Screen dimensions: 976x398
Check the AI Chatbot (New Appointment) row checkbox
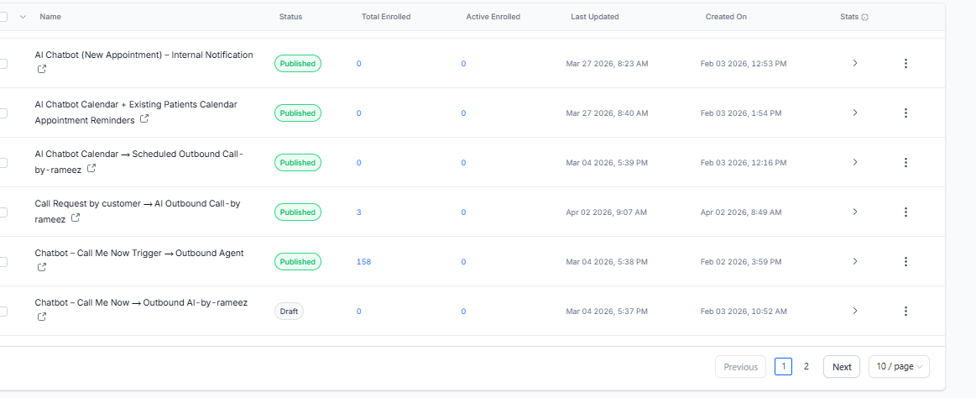3,64
